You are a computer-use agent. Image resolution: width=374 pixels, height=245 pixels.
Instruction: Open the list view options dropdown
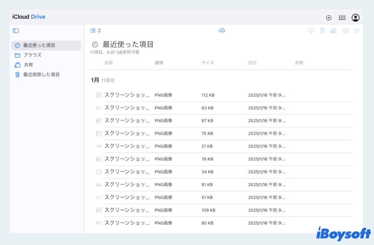[95, 31]
